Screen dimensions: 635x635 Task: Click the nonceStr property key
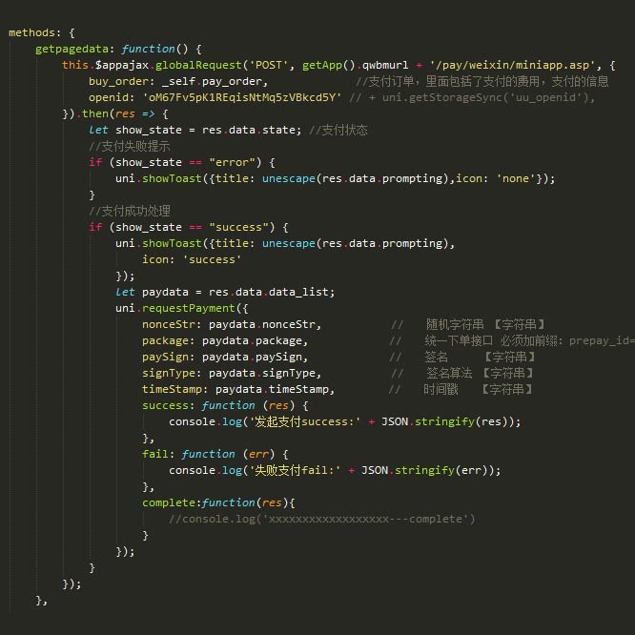(x=169, y=324)
